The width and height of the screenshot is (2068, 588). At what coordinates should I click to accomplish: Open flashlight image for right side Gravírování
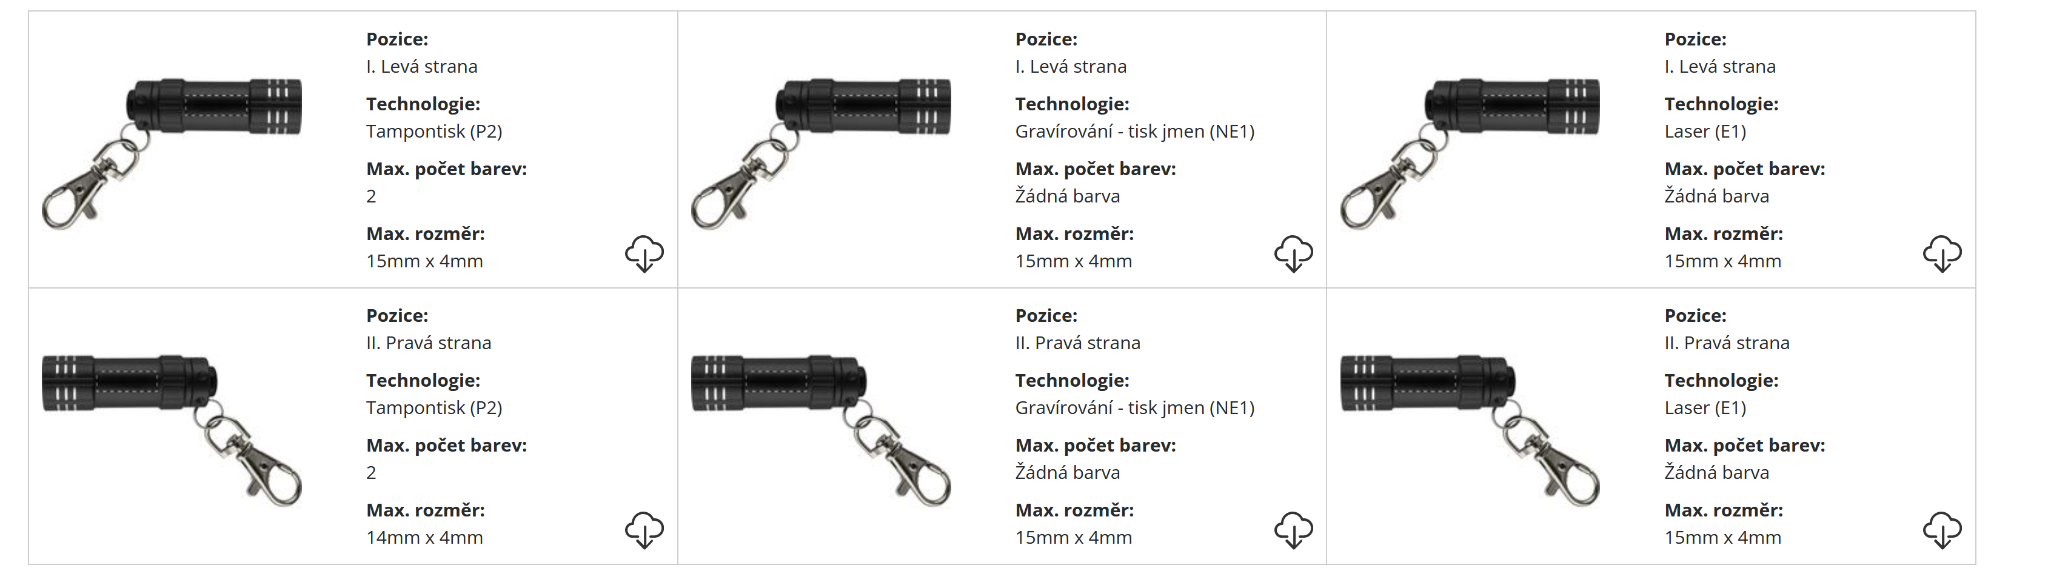820,429
